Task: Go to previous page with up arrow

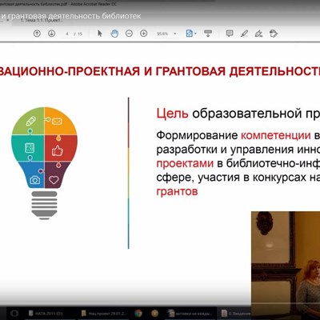Action: 37,34
